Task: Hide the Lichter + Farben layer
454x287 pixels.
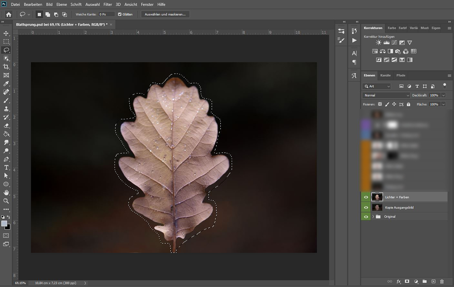Action: [x=366, y=197]
